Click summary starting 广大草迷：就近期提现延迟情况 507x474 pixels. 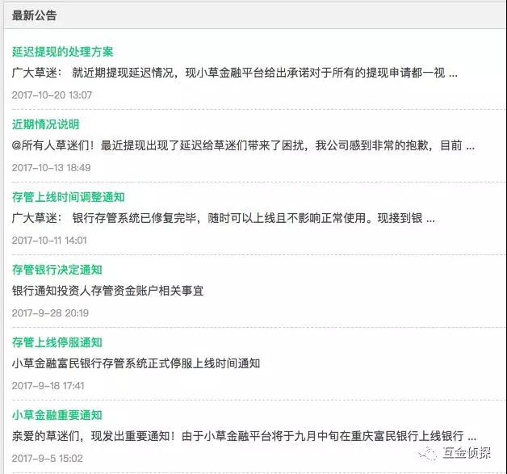tap(234, 73)
